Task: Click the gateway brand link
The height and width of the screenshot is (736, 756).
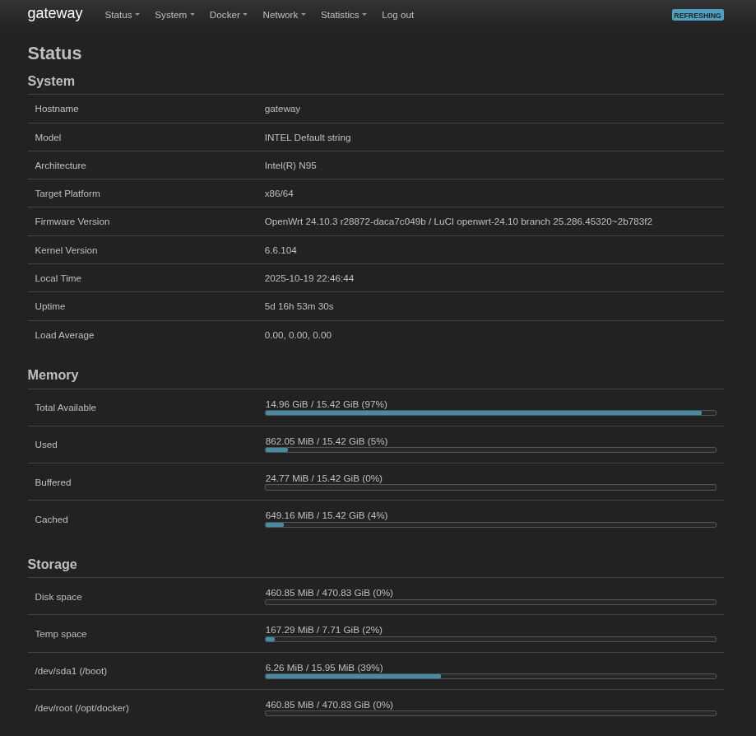Action: click(x=55, y=13)
